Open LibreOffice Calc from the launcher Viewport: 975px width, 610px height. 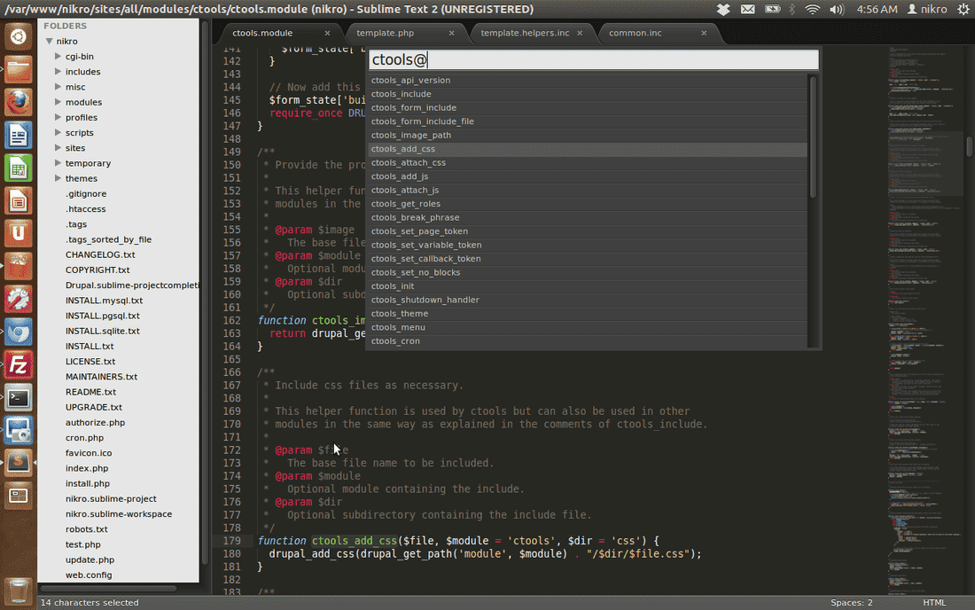click(x=18, y=168)
